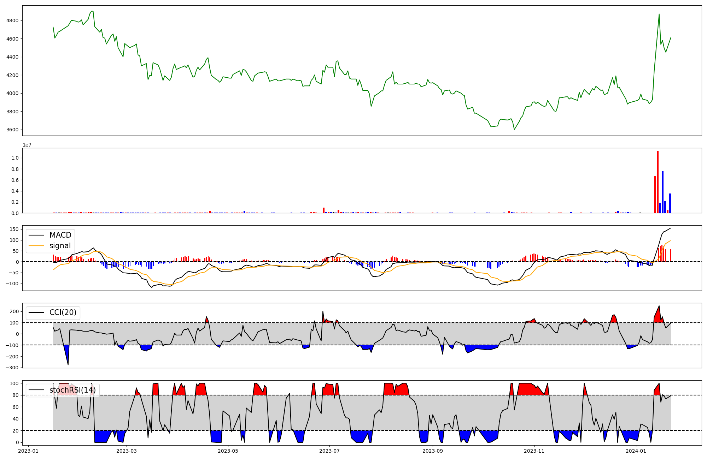The image size is (707, 459).
Task: Click the 2023-11 date tick label
Action: 534,451
